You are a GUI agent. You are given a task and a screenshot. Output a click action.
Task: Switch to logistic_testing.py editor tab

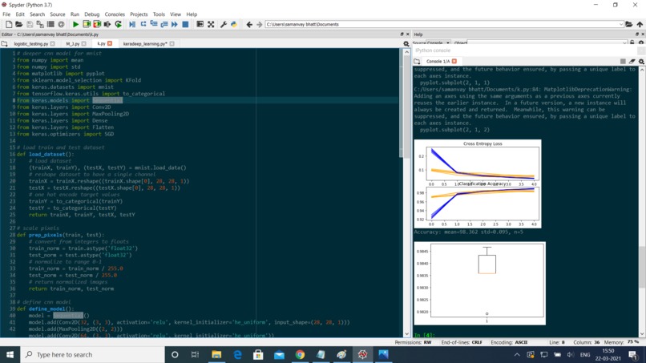point(31,44)
